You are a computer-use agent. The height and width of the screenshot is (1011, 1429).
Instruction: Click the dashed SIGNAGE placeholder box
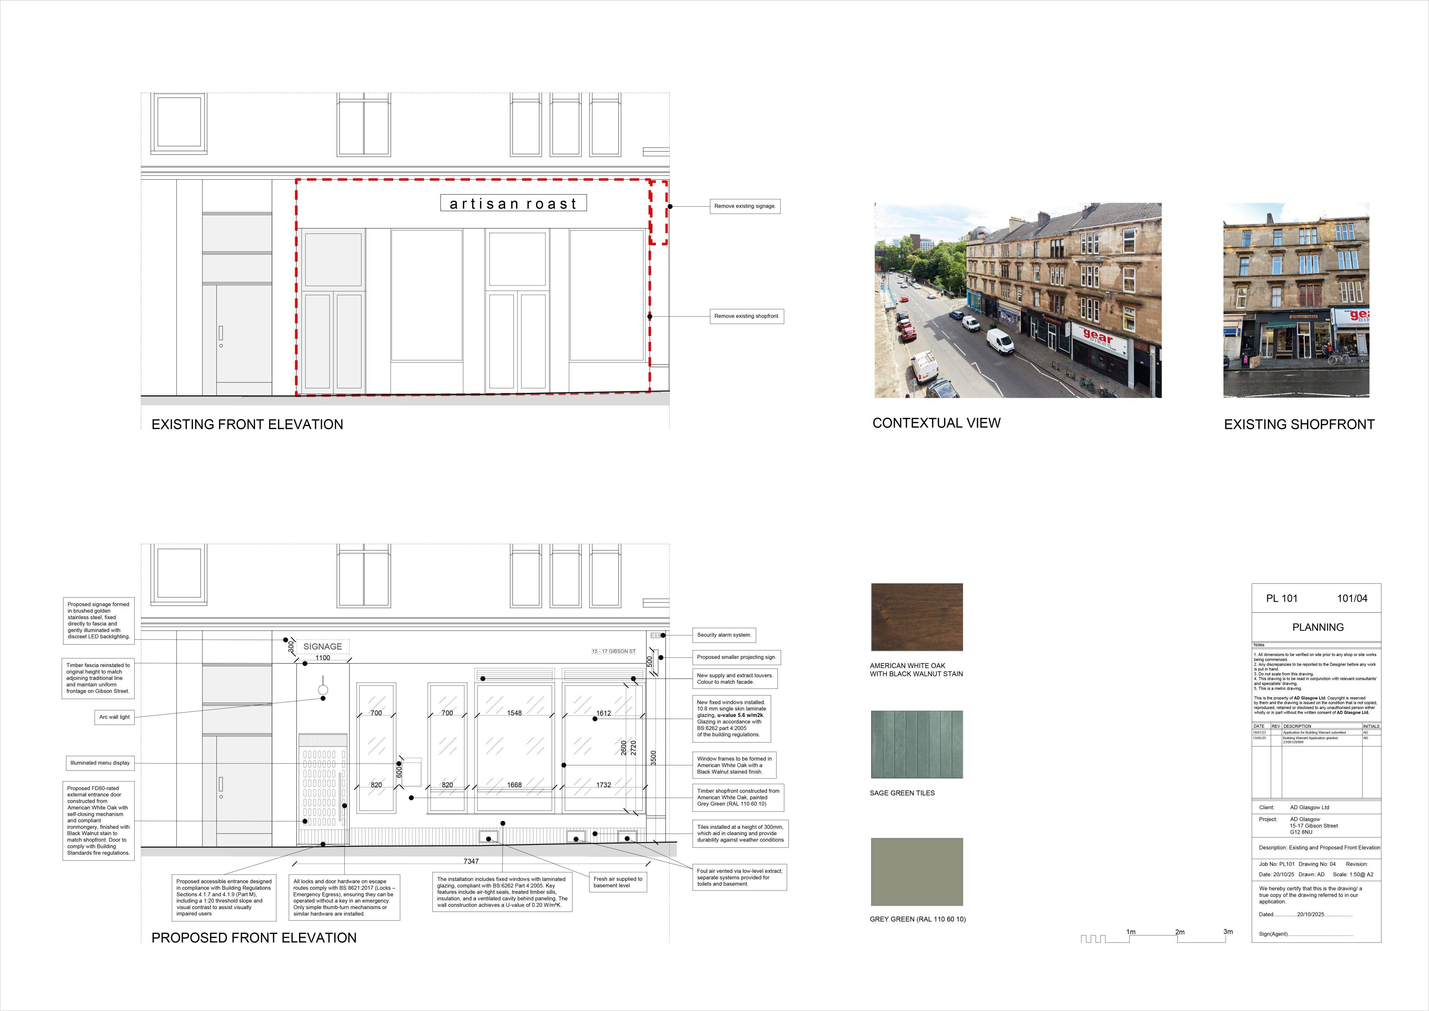pyautogui.click(x=322, y=647)
